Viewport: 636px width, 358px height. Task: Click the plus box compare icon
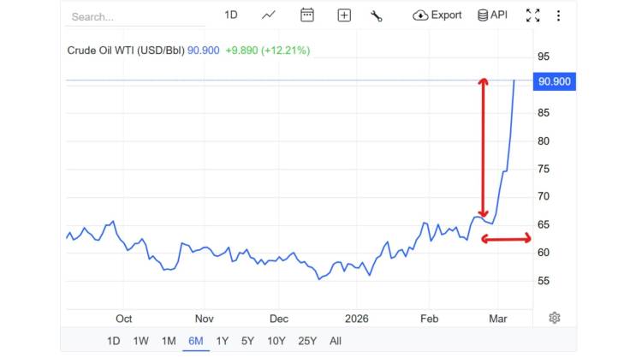coord(344,15)
